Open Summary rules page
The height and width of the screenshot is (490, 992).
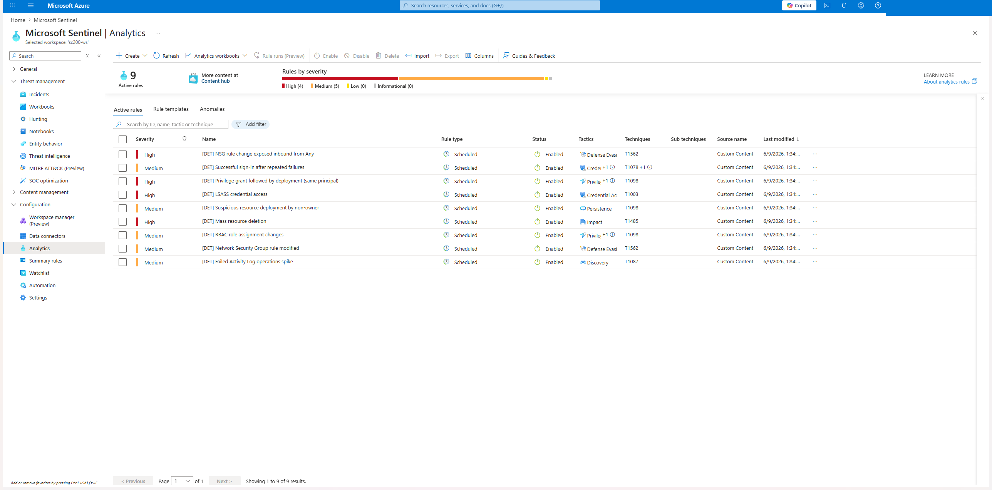point(45,261)
